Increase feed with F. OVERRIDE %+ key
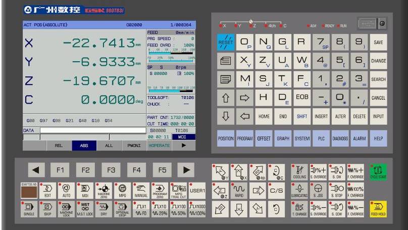Image resolution: width=408 pixels, height=230 pixels. coord(355,172)
